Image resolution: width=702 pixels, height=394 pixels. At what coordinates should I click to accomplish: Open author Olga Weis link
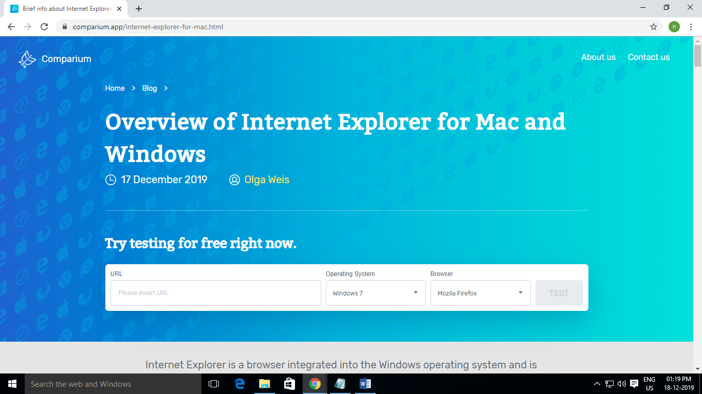point(267,180)
